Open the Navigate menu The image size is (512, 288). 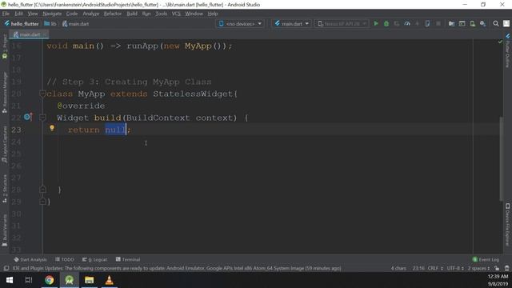pyautogui.click(x=52, y=14)
